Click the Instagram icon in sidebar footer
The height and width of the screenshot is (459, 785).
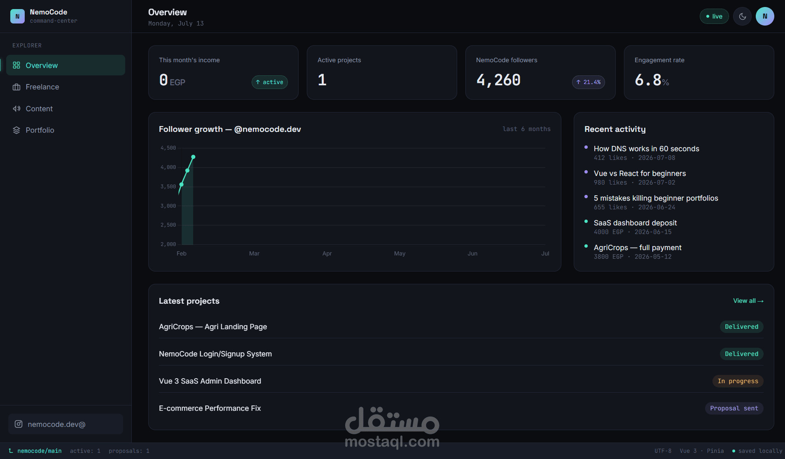(x=19, y=424)
